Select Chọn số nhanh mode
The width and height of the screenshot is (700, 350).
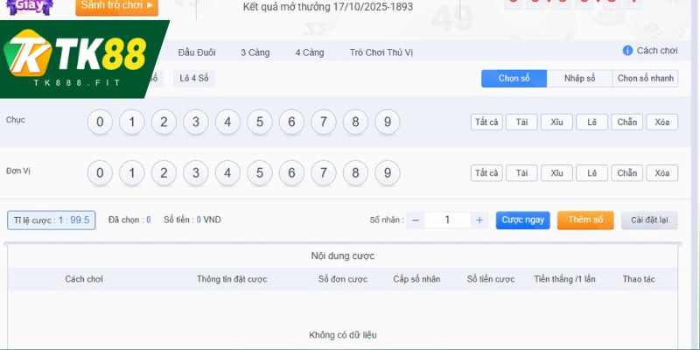click(645, 79)
